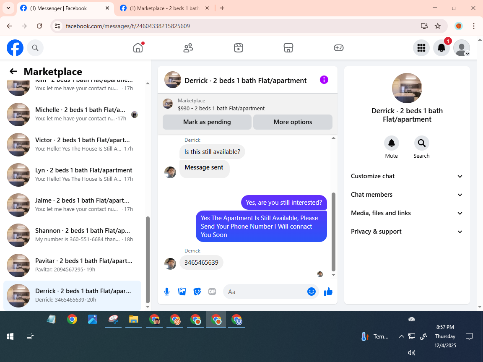This screenshot has width=483, height=362.
Task: Open Task View on taskbar
Action: 30,336
